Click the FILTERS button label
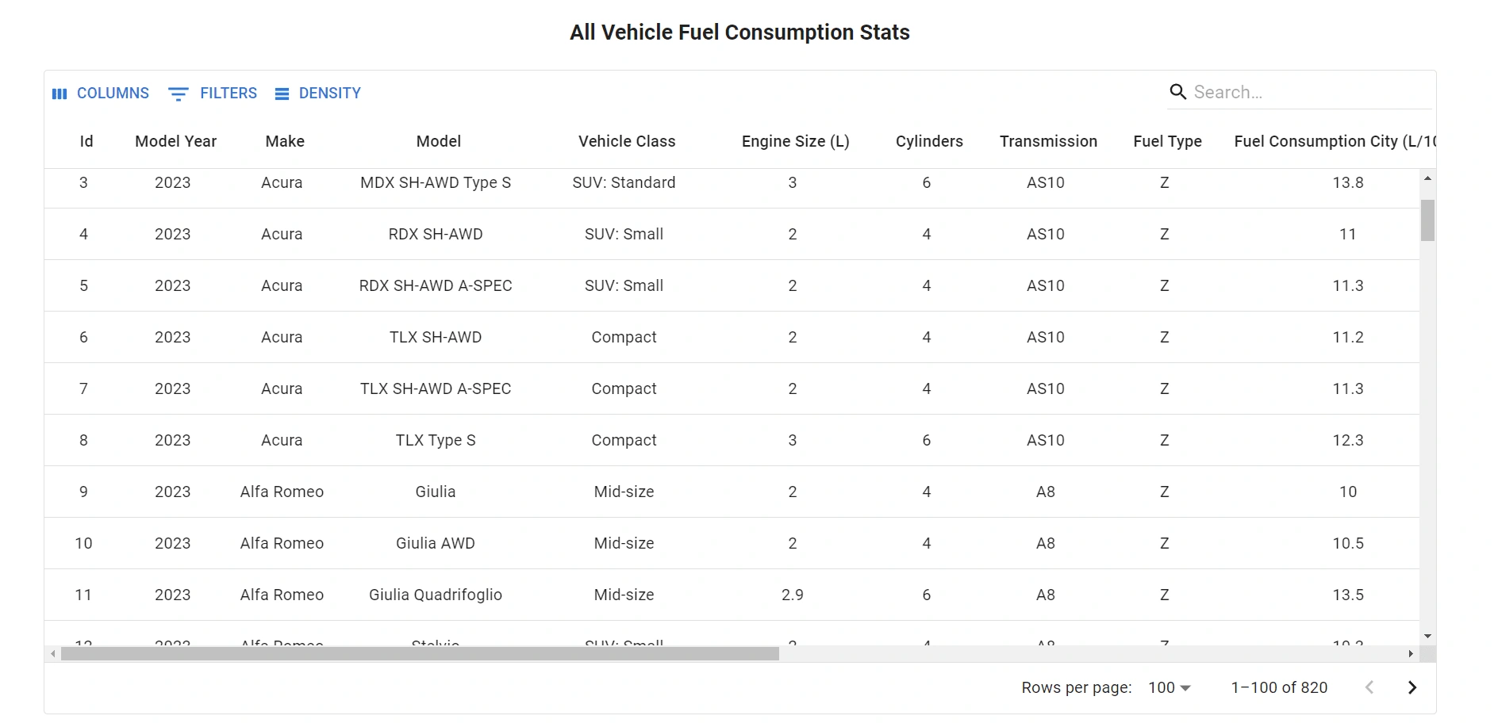 (229, 94)
